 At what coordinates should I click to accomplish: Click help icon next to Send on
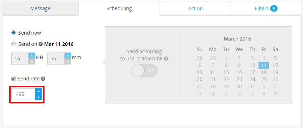coord(41,44)
